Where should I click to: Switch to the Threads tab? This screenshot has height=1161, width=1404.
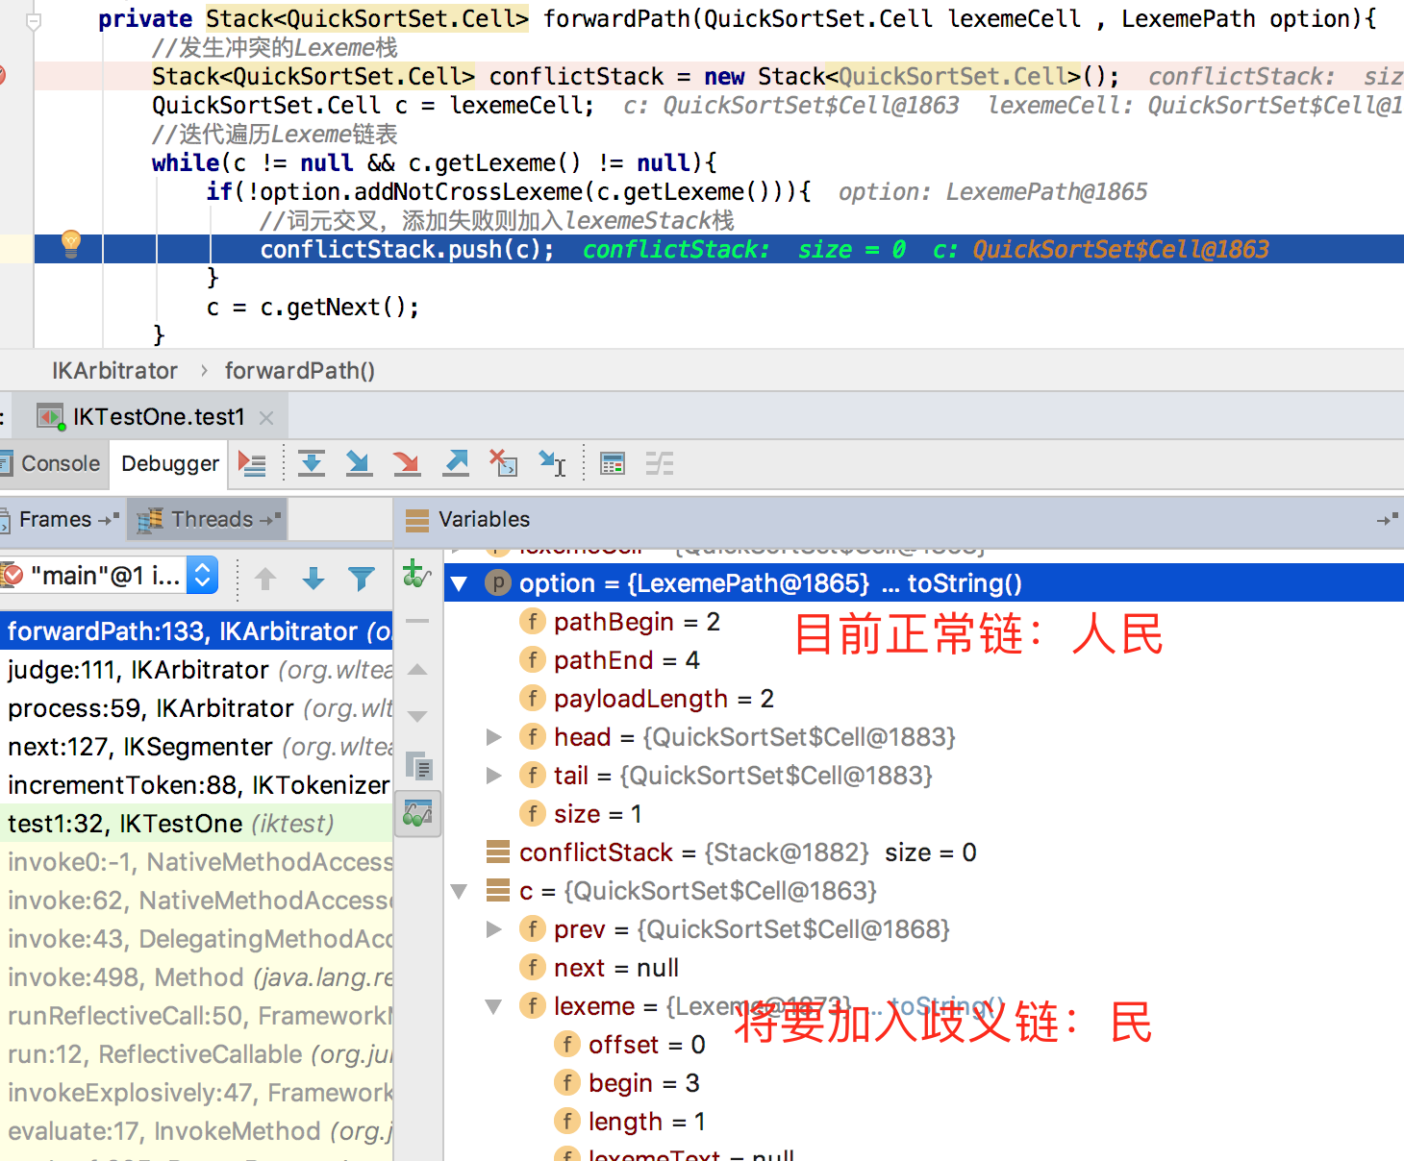click(208, 519)
